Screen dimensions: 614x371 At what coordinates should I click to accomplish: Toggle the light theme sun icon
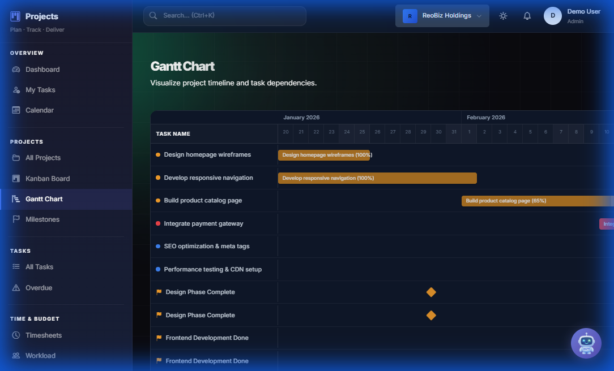point(503,16)
